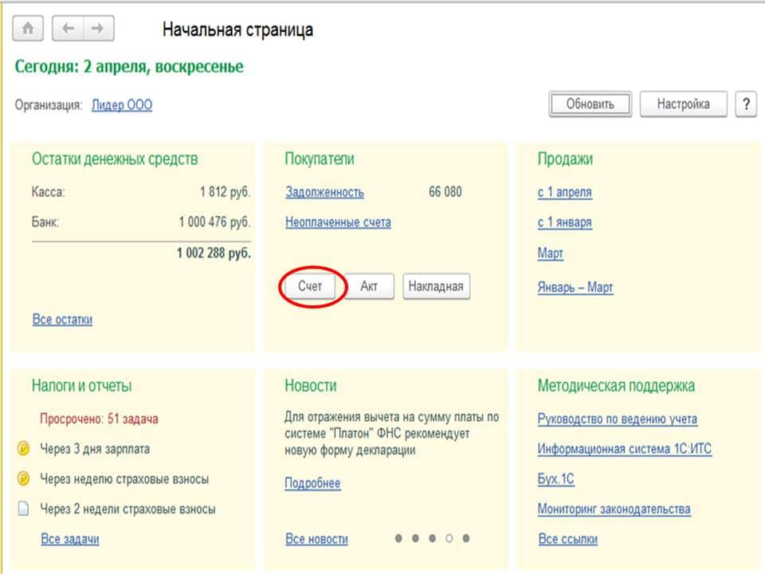Screen dimensions: 765x574
Task: Show sales с 1 января
Action: [564, 222]
